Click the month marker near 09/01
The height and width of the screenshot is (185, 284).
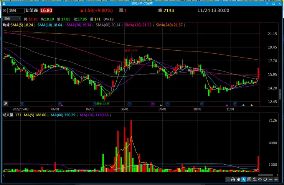pos(167,104)
